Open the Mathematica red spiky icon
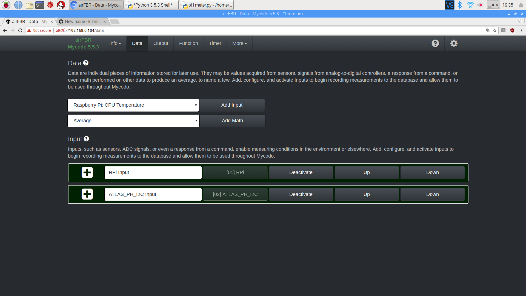 pos(50,5)
